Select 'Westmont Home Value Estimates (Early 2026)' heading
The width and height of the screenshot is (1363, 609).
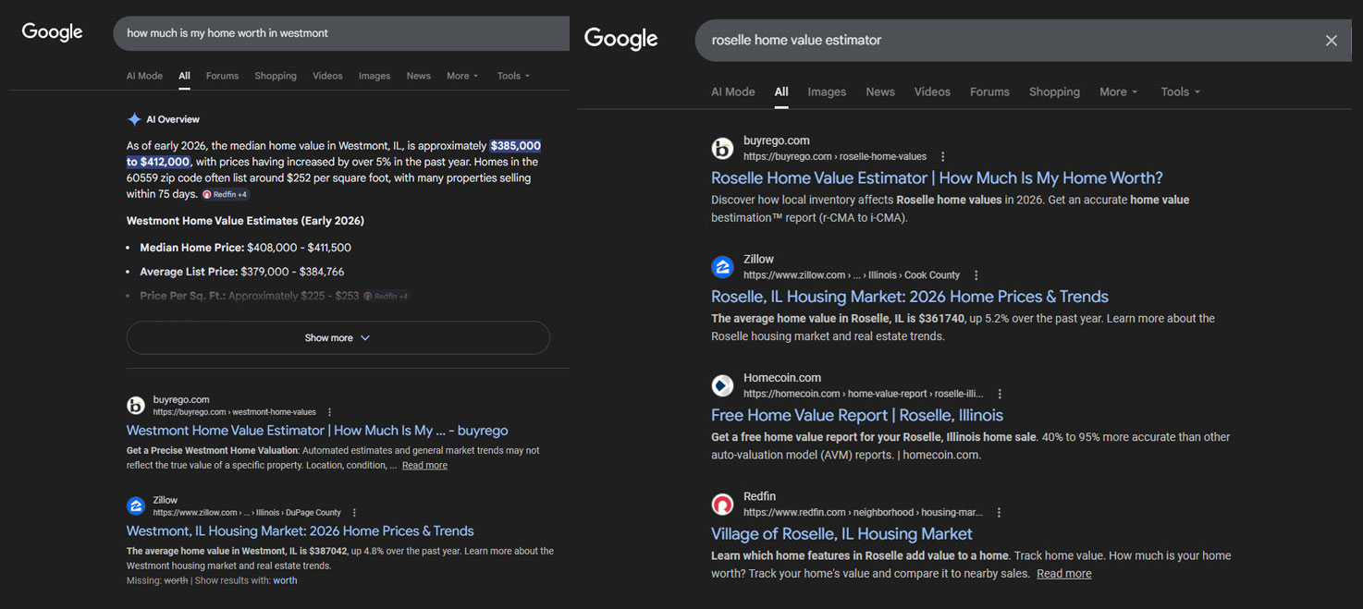tap(245, 221)
